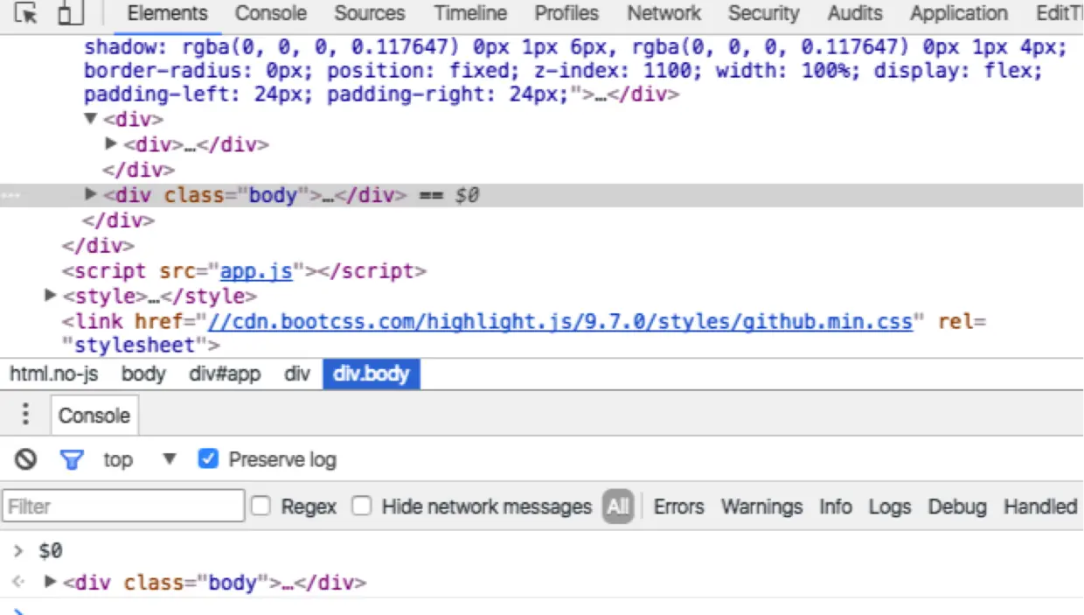
Task: Open the app.js script link
Action: coord(256,271)
